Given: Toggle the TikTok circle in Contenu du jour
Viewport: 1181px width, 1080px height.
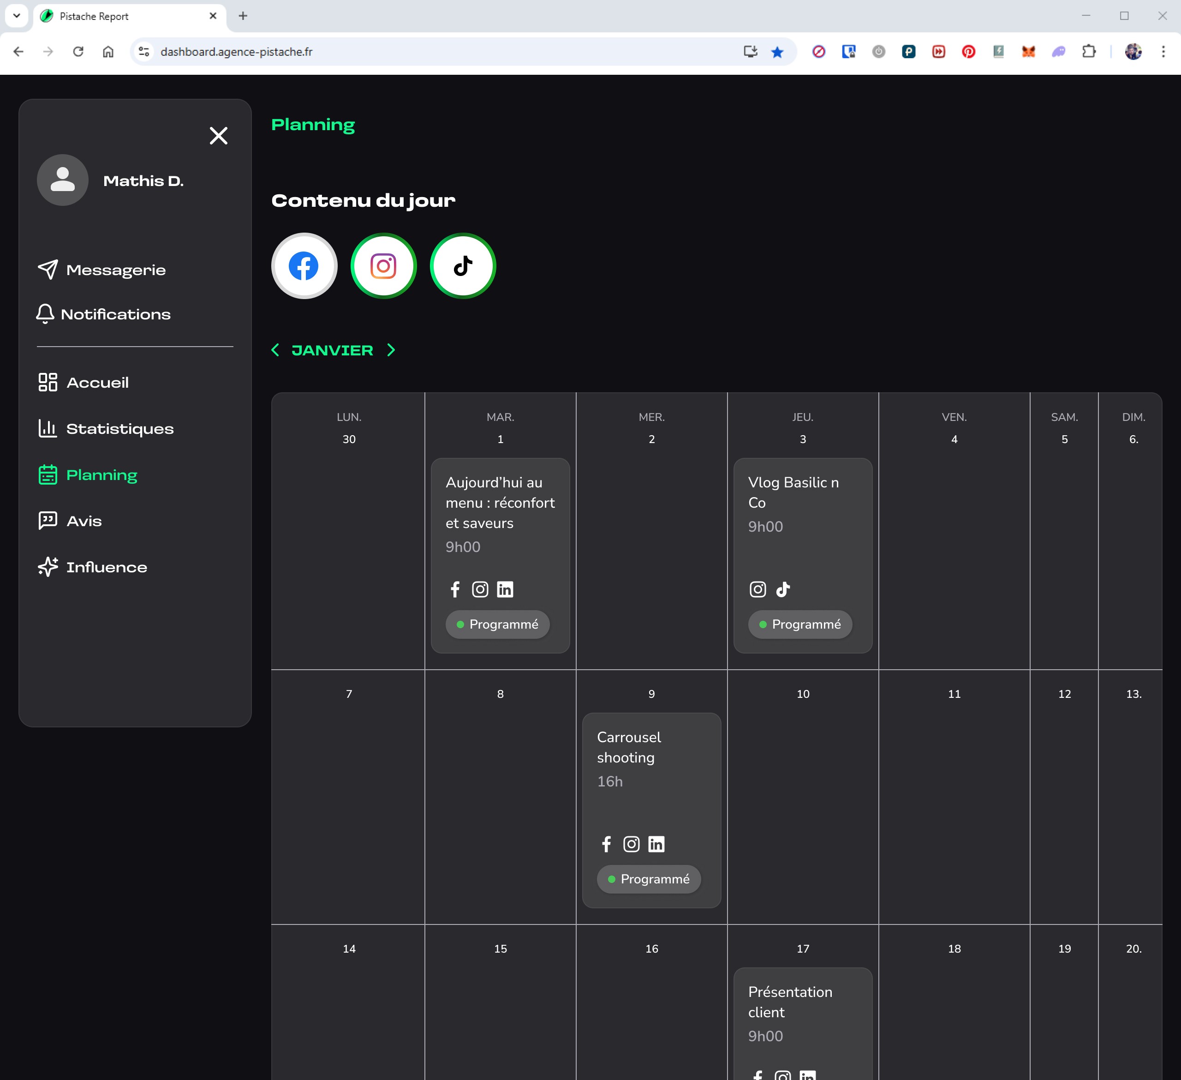Looking at the screenshot, I should [x=463, y=266].
